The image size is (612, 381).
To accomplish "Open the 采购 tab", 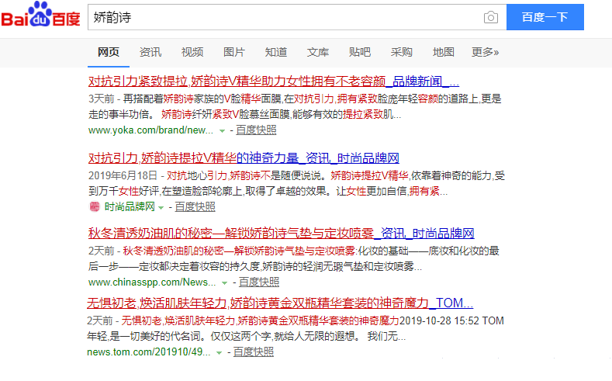I will (x=401, y=52).
